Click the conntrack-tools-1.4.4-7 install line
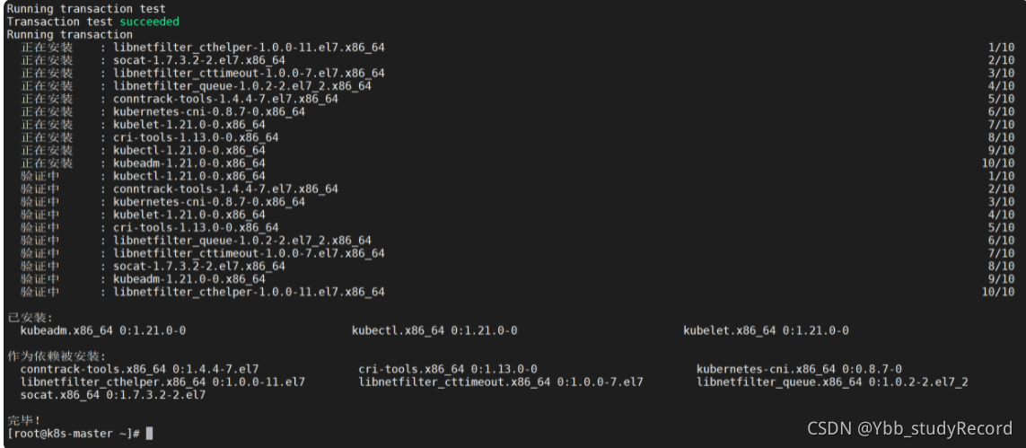 pyautogui.click(x=519, y=99)
